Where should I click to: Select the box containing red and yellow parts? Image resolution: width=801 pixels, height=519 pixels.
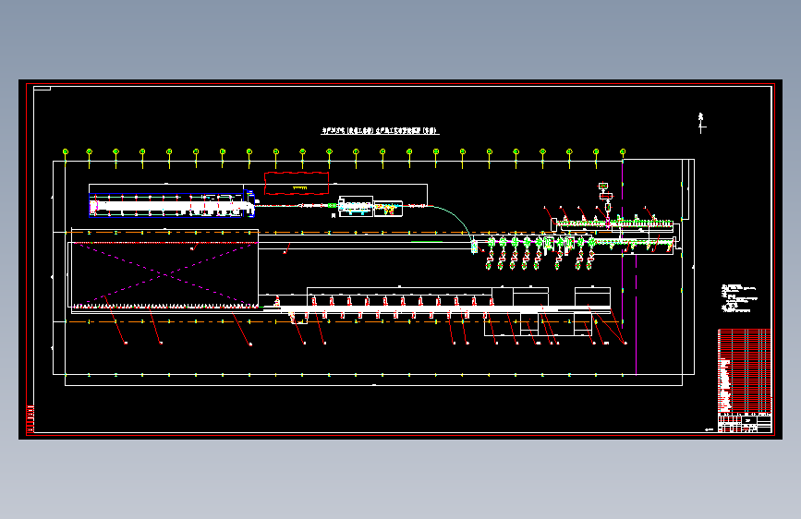tap(388, 209)
